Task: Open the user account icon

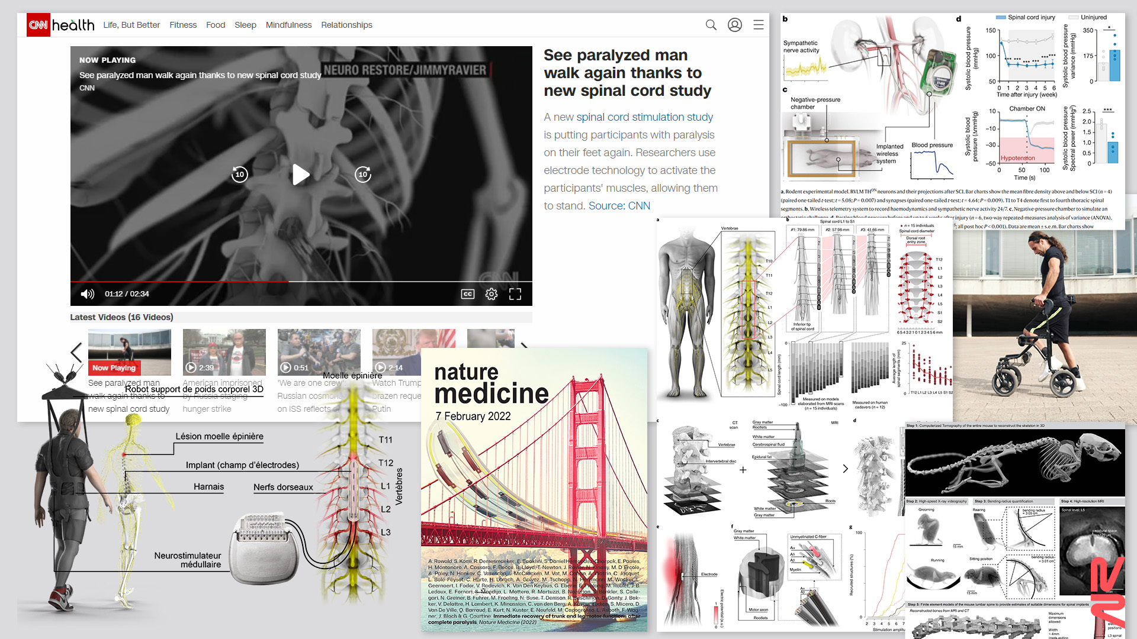Action: 734,25
